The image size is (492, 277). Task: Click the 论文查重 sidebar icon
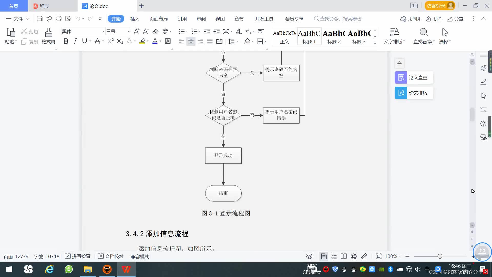pyautogui.click(x=401, y=77)
